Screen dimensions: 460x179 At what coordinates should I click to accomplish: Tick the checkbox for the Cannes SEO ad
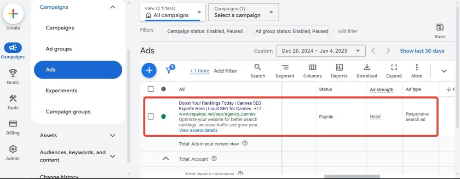[150, 117]
